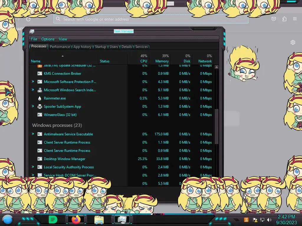Click the Spooler SubSystem printer icon
This screenshot has height=226, width=302.
point(40,107)
